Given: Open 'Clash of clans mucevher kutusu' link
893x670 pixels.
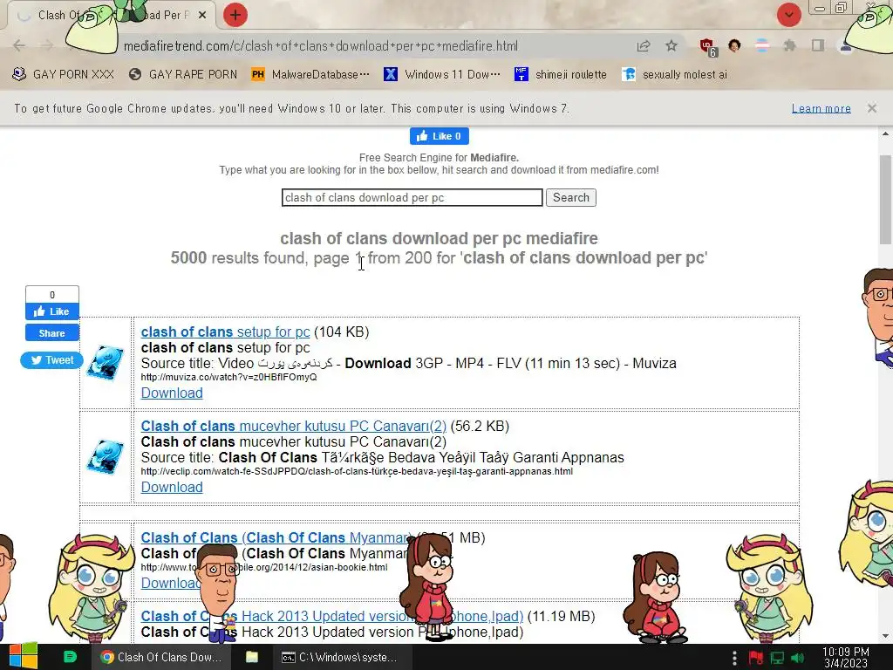Looking at the screenshot, I should (x=293, y=426).
